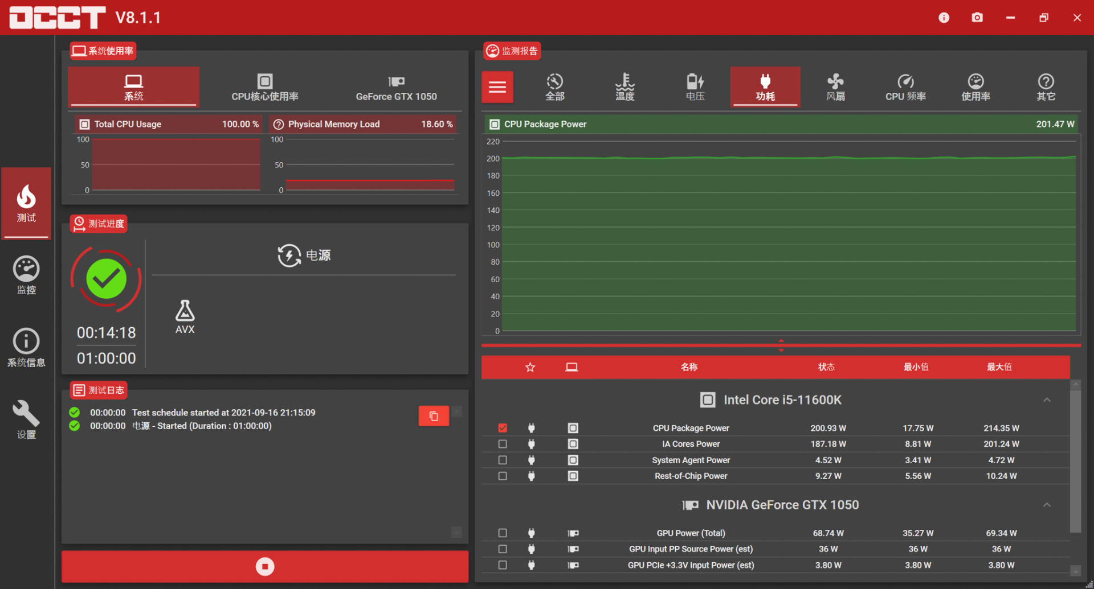Screen dimensions: 1094x589
Task: Open the 测试 (Test) sidebar section
Action: 26,203
